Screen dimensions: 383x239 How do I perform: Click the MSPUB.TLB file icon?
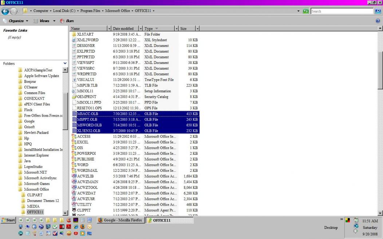tap(74, 85)
